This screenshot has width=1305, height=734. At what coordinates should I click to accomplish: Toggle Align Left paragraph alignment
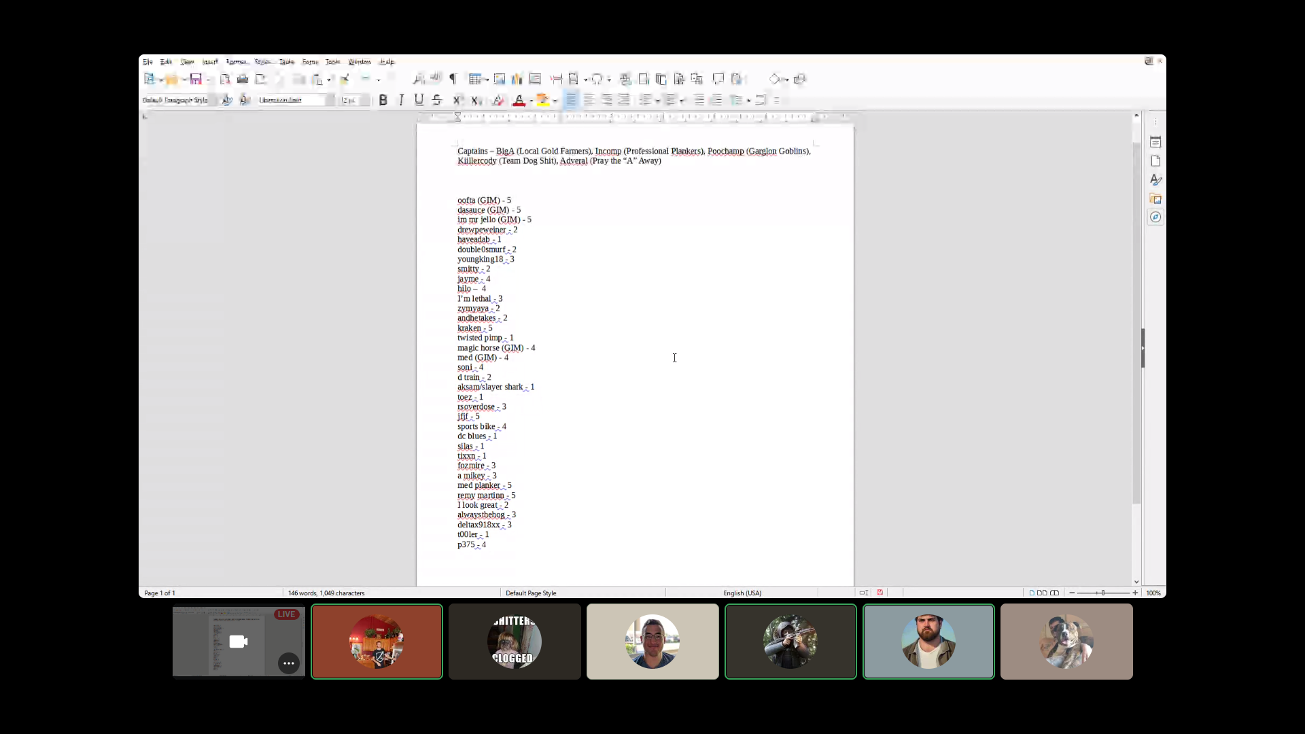click(x=571, y=100)
